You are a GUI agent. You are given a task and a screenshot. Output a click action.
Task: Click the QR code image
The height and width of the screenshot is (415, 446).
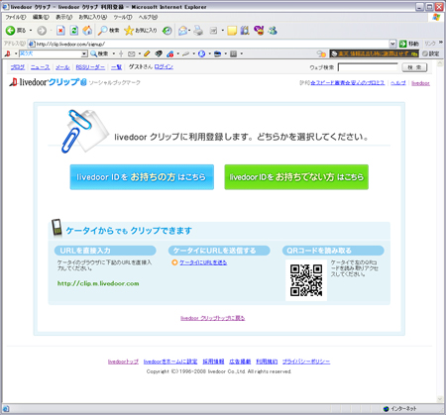pos(306,280)
